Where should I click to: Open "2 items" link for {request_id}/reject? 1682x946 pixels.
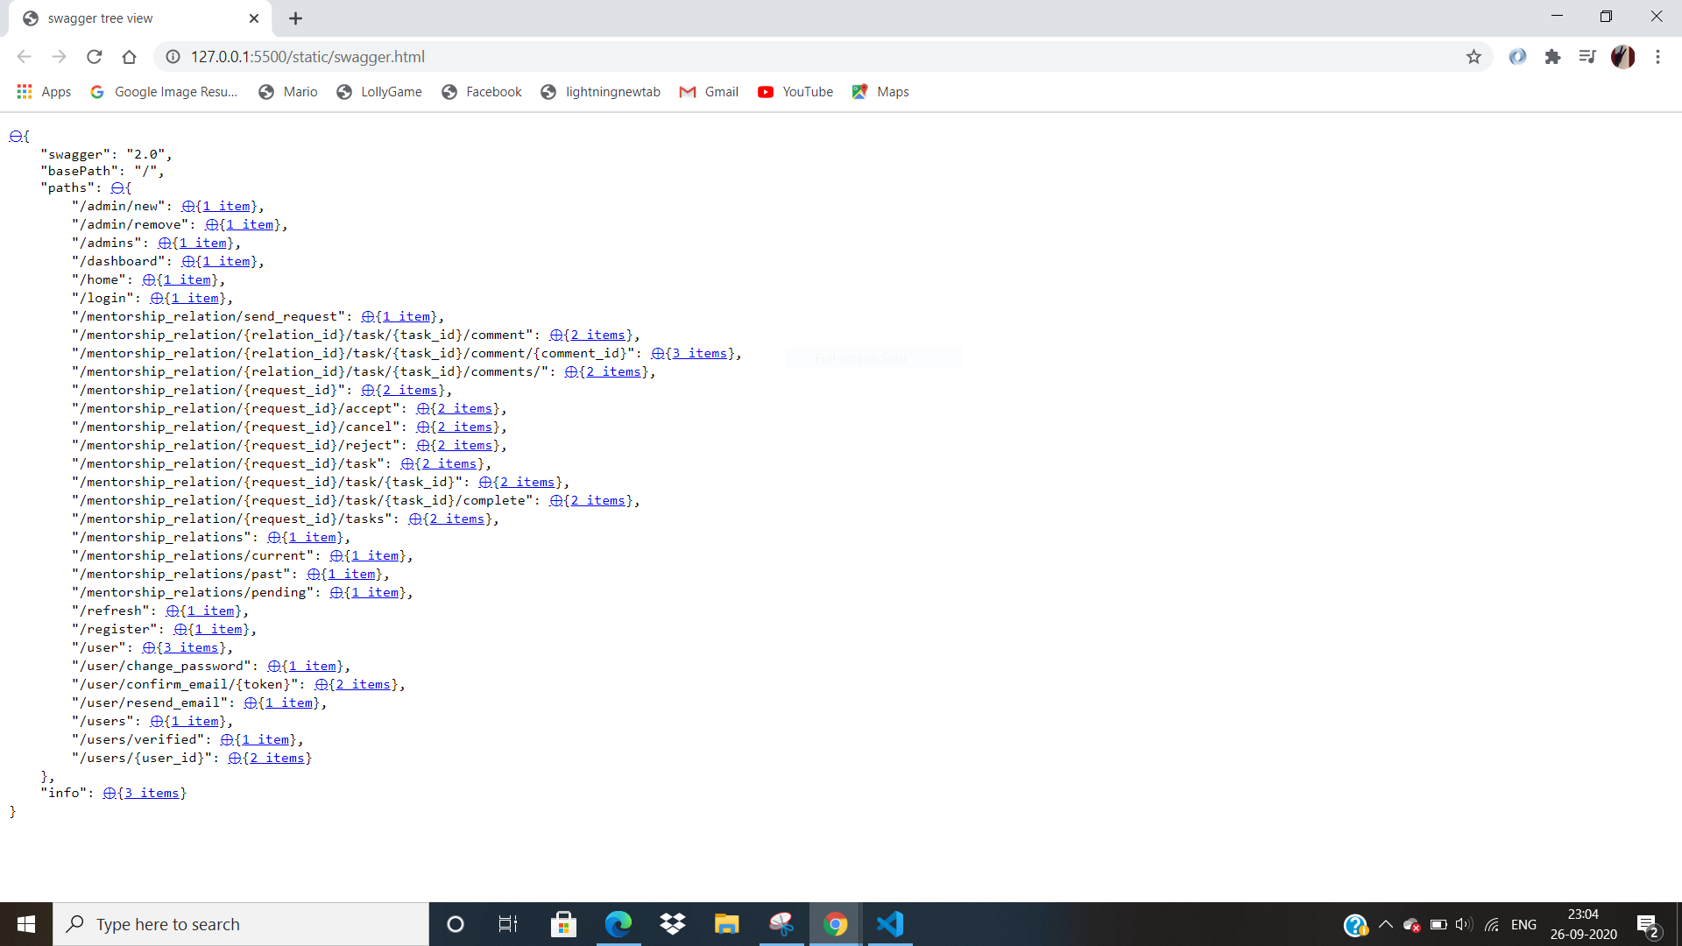pyautogui.click(x=465, y=446)
